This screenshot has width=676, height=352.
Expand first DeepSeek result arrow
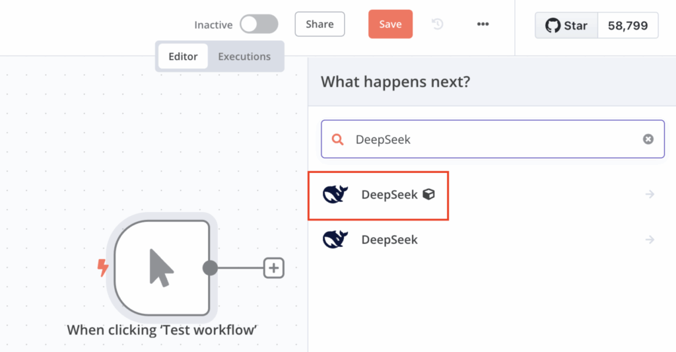click(650, 195)
